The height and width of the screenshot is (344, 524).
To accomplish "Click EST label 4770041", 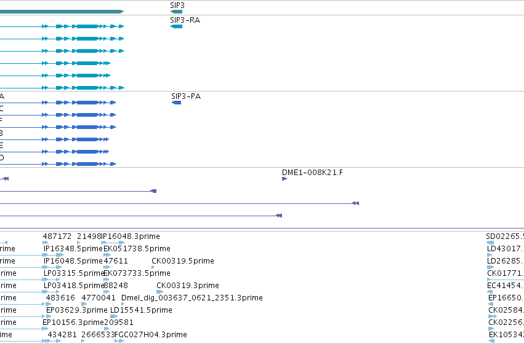I will coord(99,298).
